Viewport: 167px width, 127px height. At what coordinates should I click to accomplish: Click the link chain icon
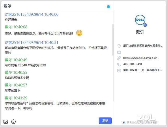pos(119,58)
